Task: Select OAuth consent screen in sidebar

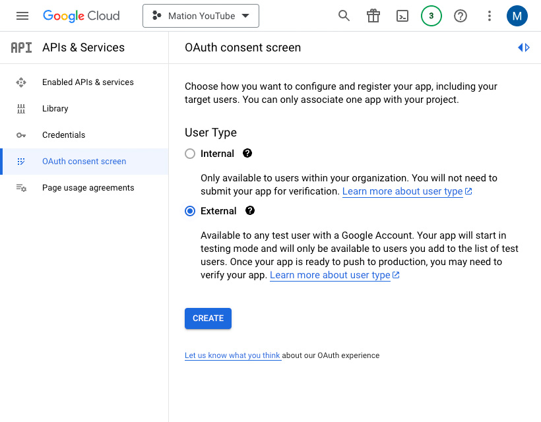Action: pyautogui.click(x=84, y=162)
